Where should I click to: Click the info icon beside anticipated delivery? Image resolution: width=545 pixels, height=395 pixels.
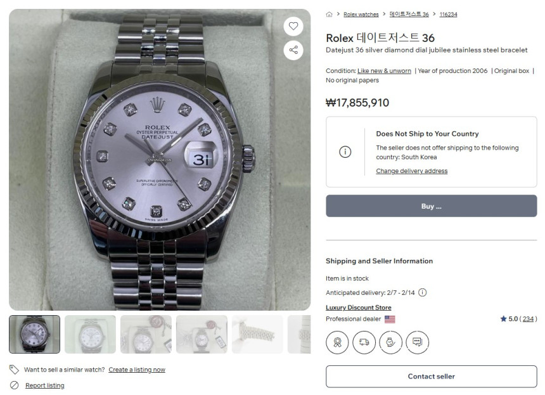423,293
